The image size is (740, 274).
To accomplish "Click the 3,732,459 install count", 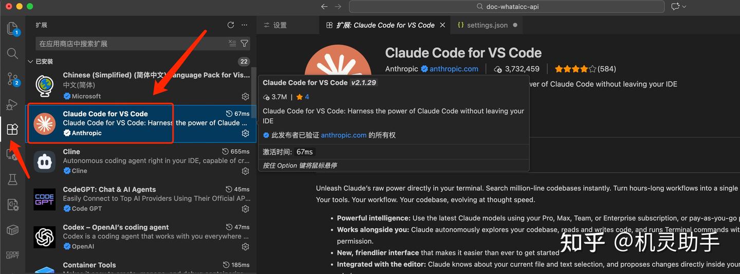I will point(517,69).
